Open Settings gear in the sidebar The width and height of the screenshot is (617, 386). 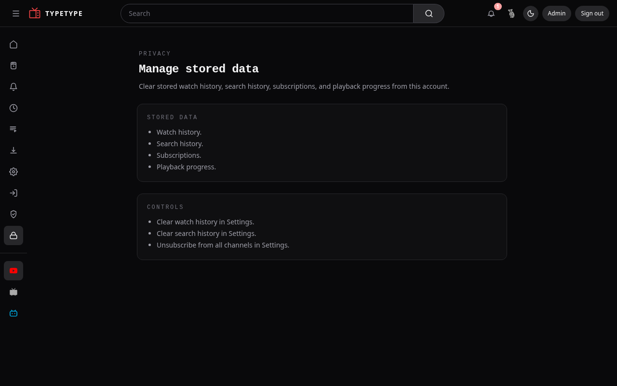tap(13, 172)
